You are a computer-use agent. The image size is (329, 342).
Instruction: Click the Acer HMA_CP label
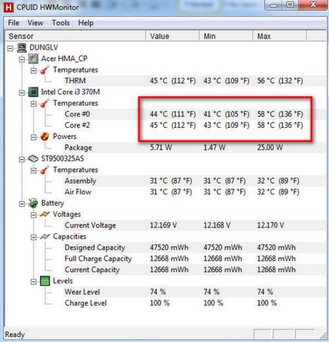[x=64, y=59]
